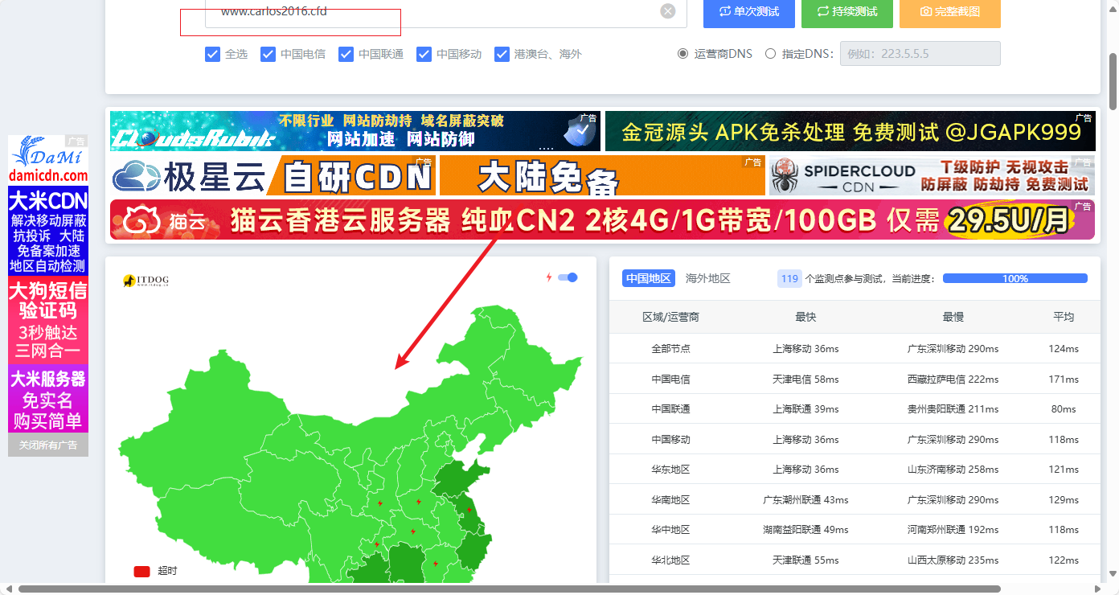The image size is (1119, 595).
Task: Click the red lightning icon beside the map switch
Action: pos(549,277)
